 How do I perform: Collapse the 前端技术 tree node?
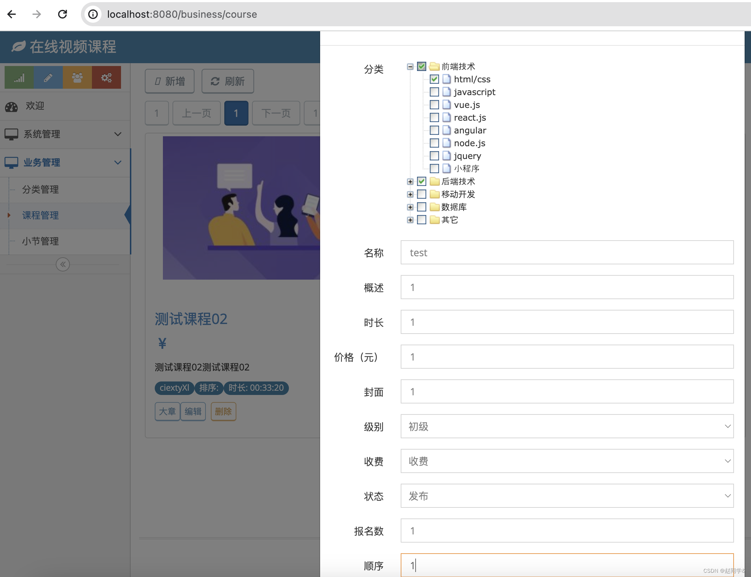pyautogui.click(x=410, y=67)
